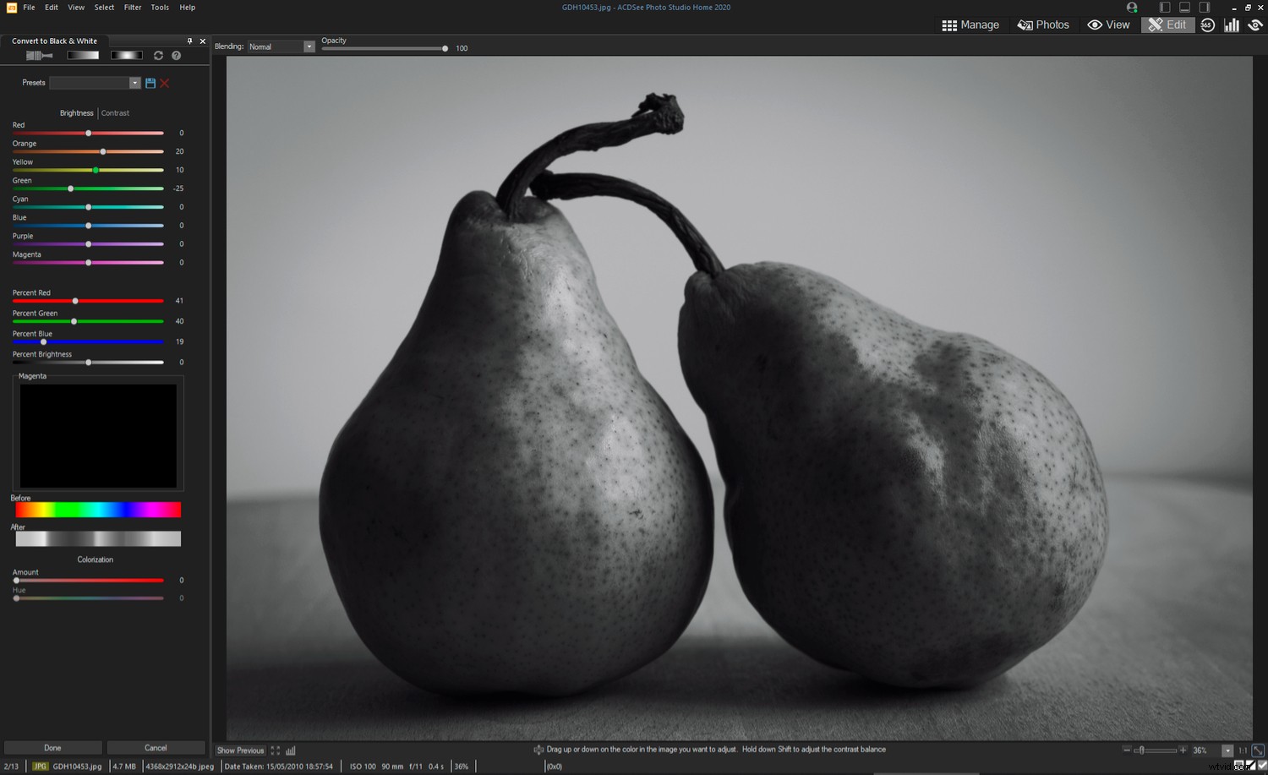Open the histogram from the bottom toolbar

(x=291, y=750)
